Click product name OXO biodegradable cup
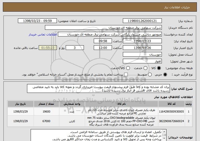200x141 pixels. 122,121
